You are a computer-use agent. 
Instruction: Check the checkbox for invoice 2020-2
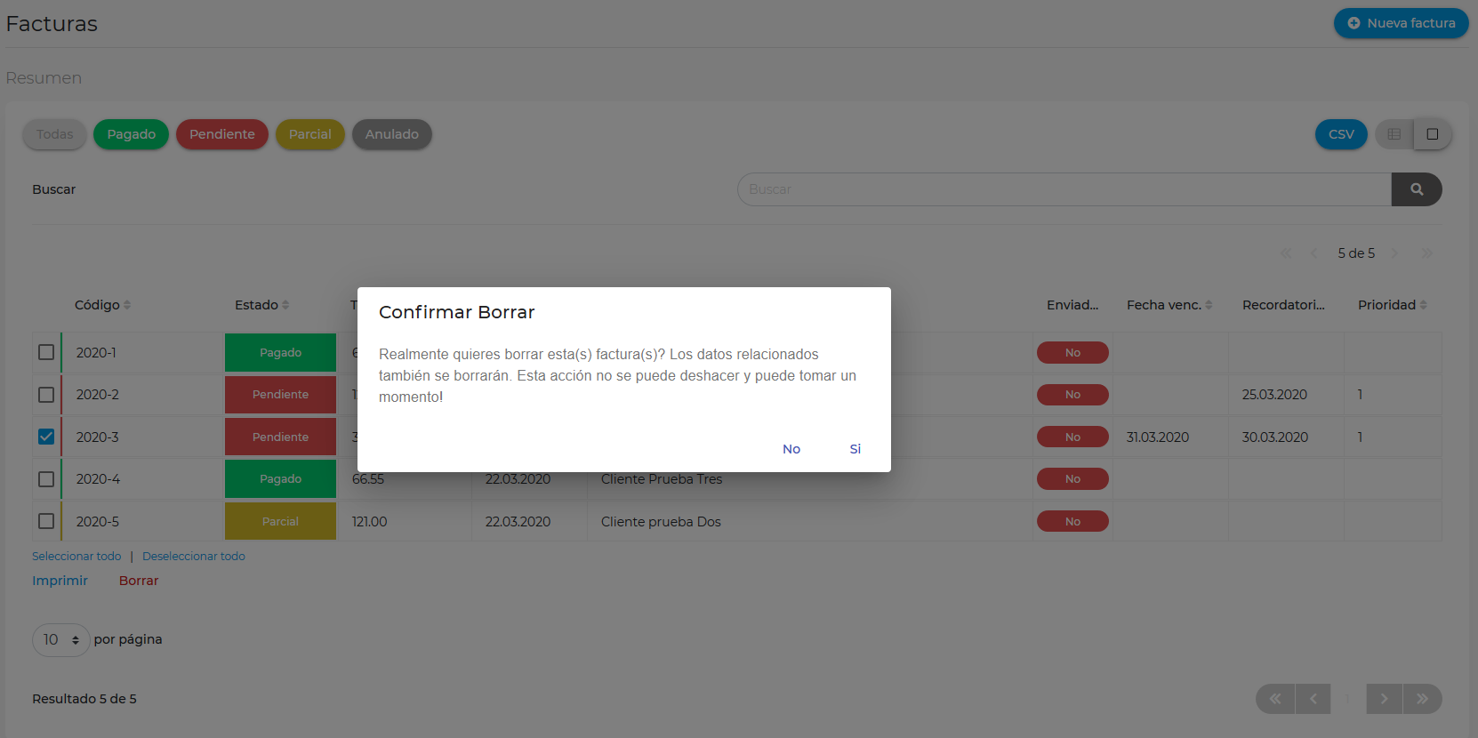point(46,395)
